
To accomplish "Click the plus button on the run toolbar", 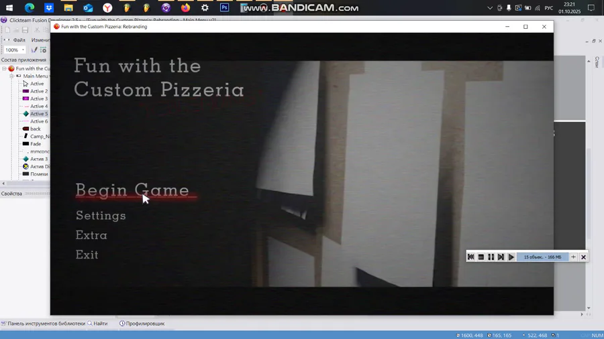I will click(x=573, y=257).
